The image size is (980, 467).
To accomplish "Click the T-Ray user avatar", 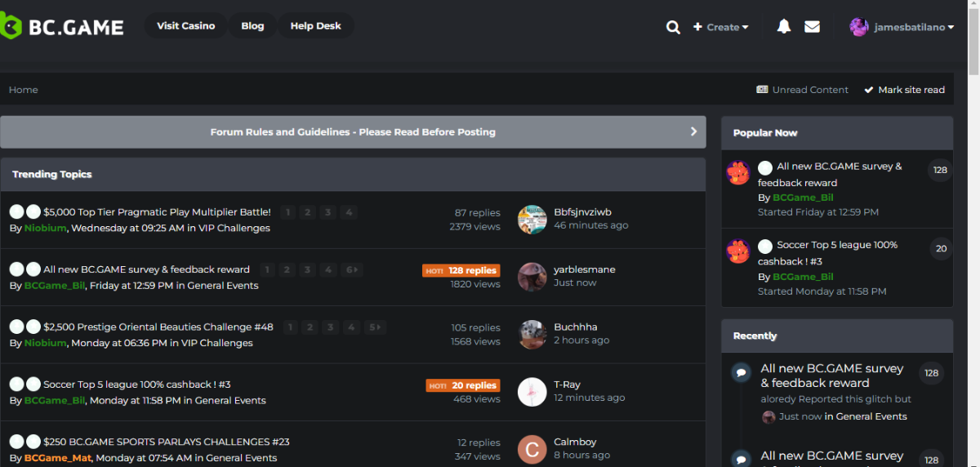I will pyautogui.click(x=532, y=392).
